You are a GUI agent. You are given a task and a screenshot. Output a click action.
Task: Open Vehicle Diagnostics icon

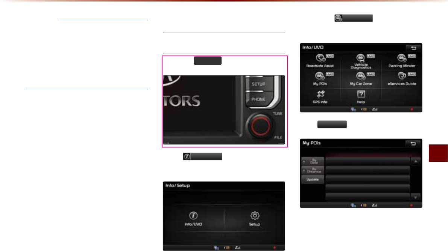361,62
